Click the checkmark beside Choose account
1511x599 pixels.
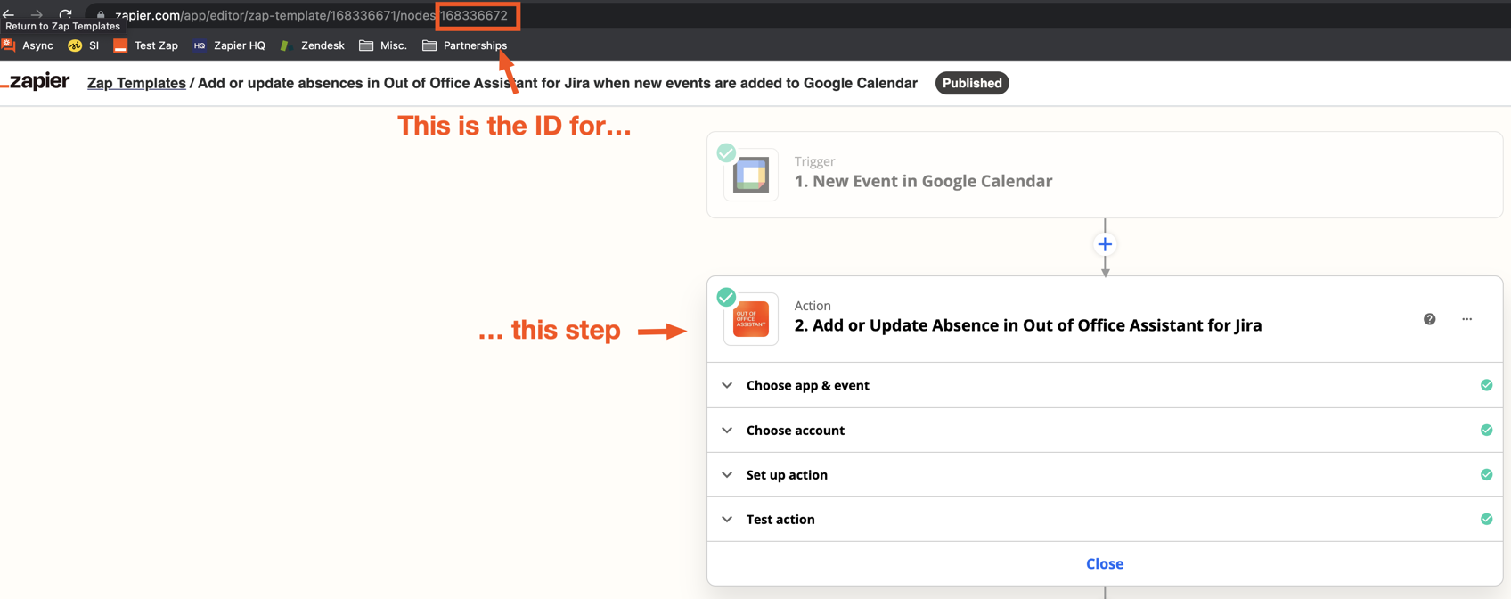click(1486, 430)
